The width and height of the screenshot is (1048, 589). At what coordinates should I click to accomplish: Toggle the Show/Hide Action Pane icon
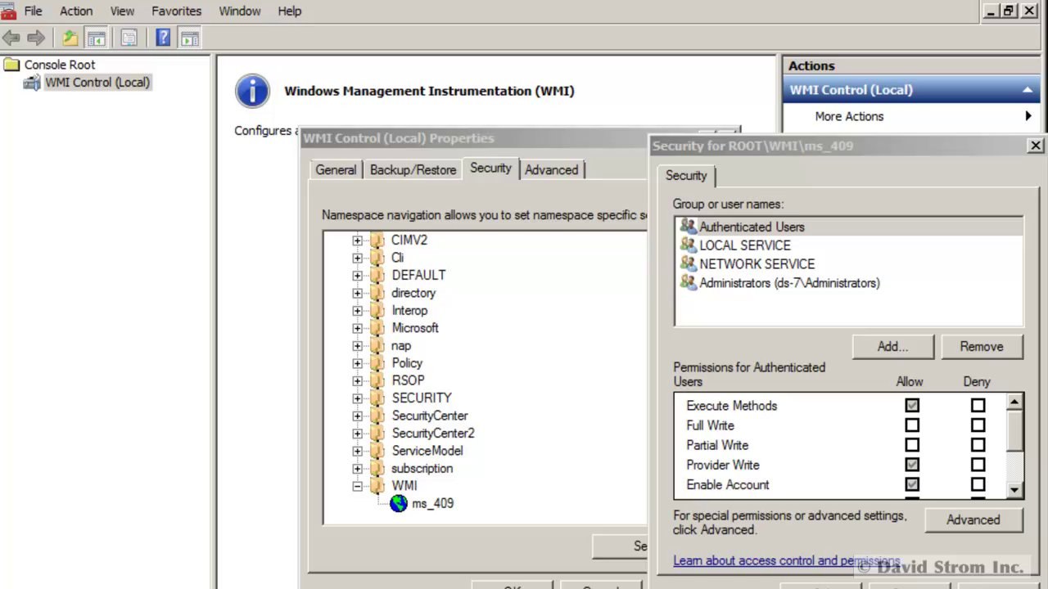point(189,38)
